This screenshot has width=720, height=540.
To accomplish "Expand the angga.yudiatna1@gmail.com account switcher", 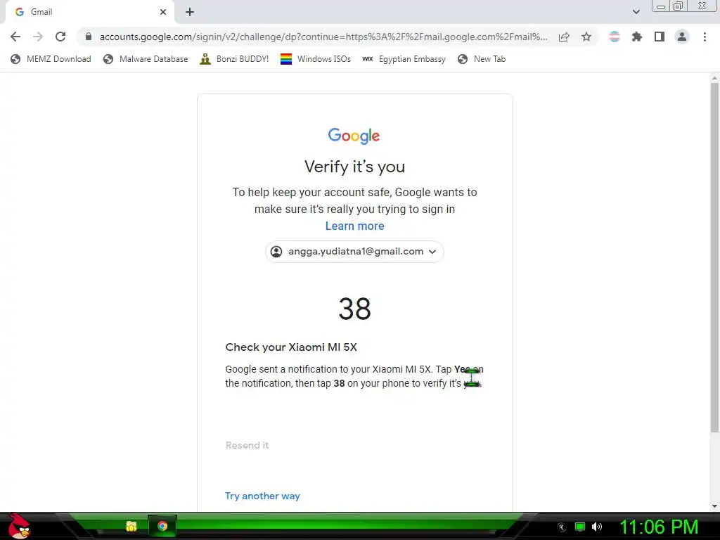I will point(354,252).
